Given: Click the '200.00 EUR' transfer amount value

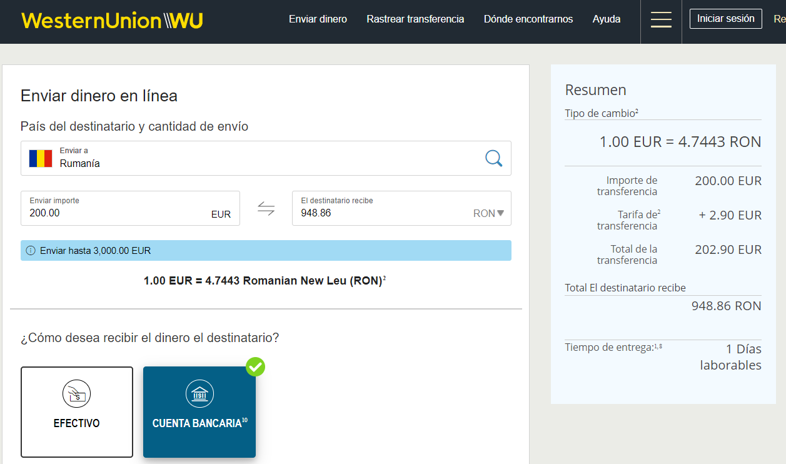Looking at the screenshot, I should click(728, 181).
